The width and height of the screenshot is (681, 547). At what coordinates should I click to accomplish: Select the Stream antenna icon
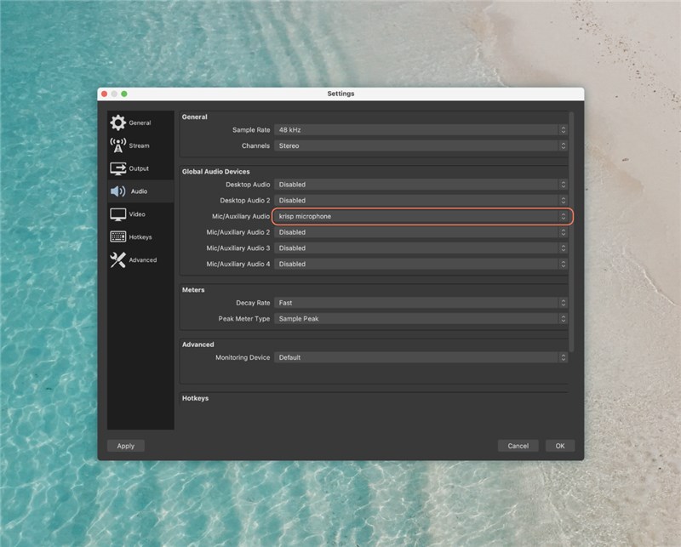(x=117, y=145)
